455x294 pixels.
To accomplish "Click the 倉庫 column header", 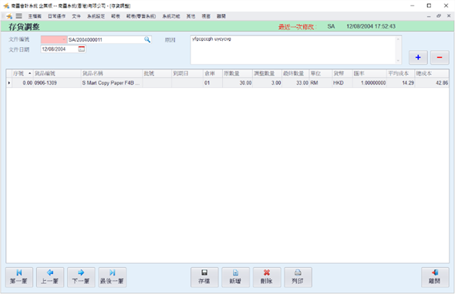I will click(x=213, y=74).
